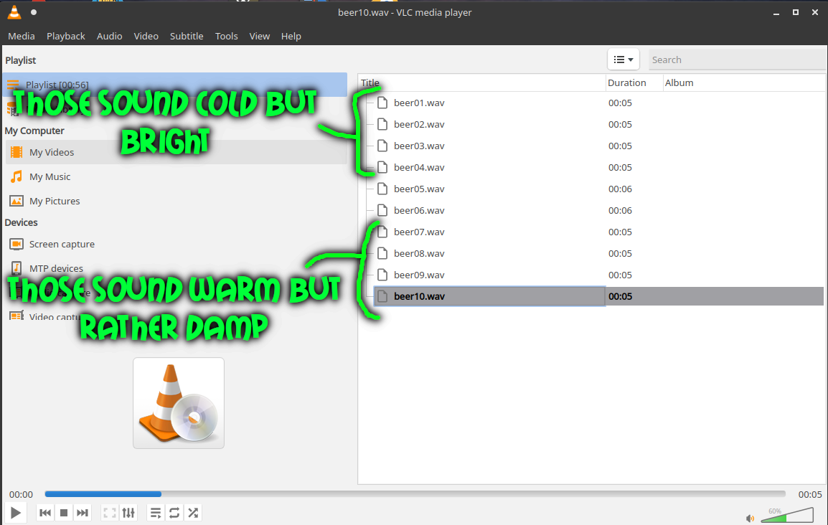828x525 pixels.
Task: Open the Tools menu
Action: coord(226,36)
